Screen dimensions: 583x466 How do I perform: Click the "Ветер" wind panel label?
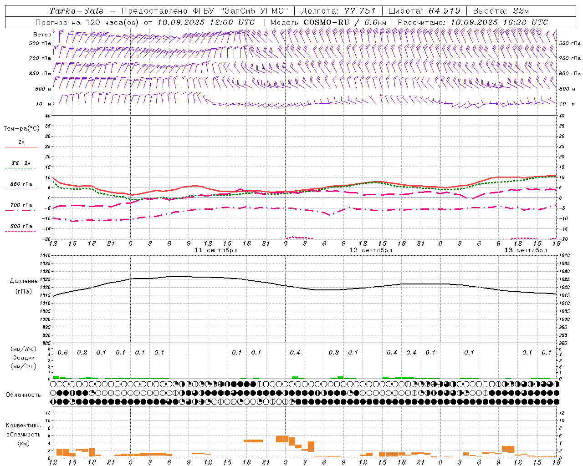pyautogui.click(x=42, y=35)
